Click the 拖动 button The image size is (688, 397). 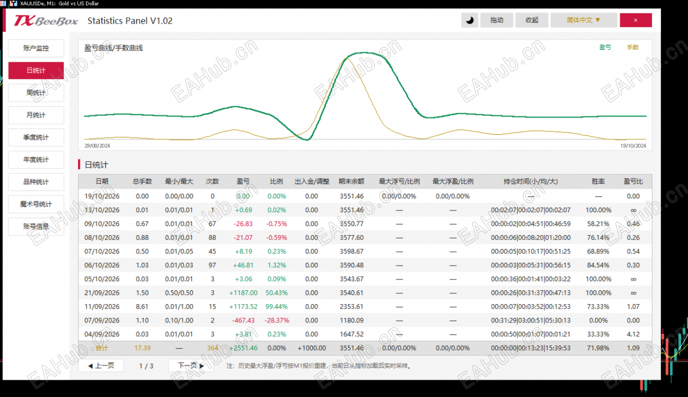[497, 20]
